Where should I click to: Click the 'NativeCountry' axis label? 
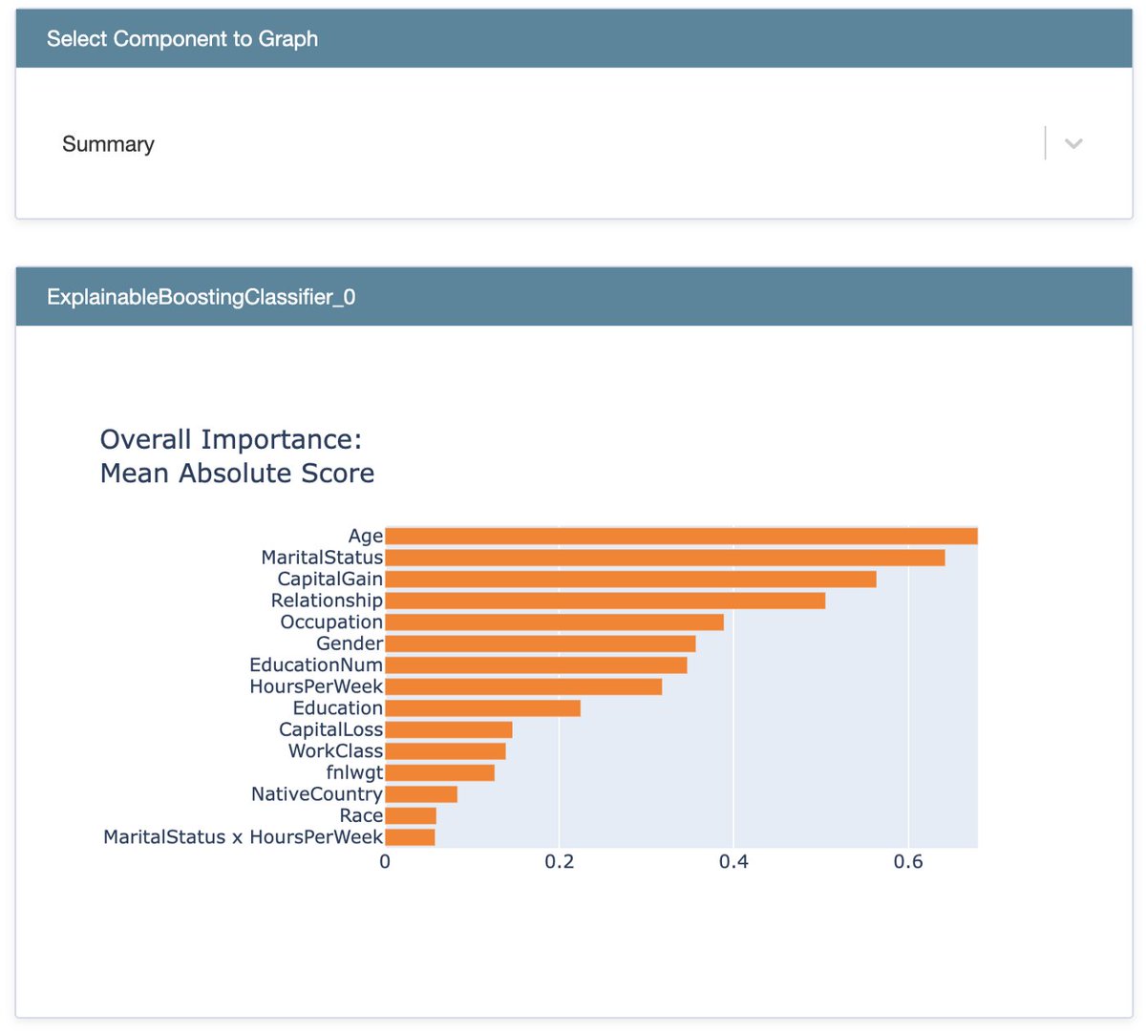click(x=317, y=793)
